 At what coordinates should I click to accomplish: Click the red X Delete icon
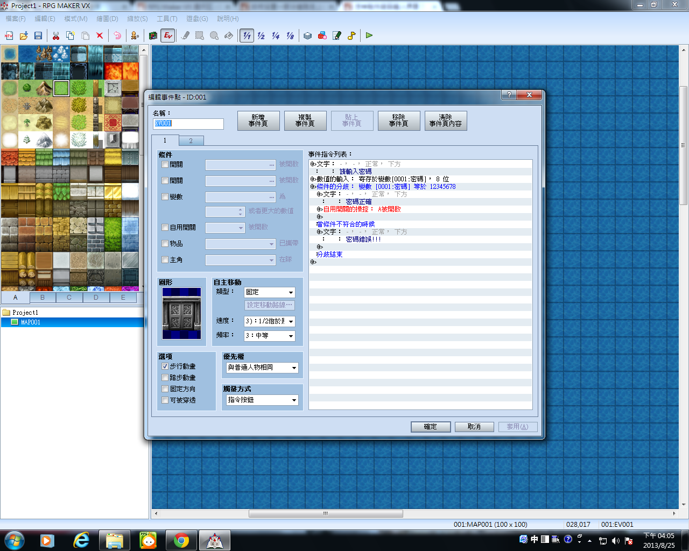[x=100, y=36]
